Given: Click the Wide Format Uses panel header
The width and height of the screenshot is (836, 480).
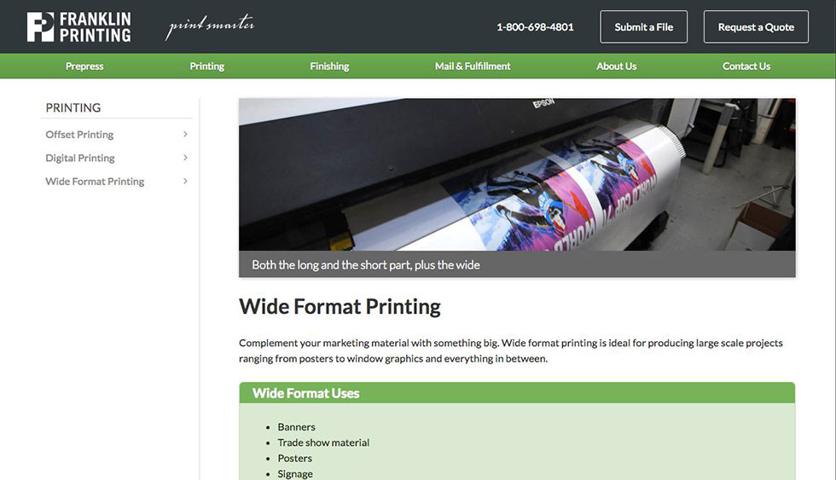Looking at the screenshot, I should pyautogui.click(x=517, y=393).
